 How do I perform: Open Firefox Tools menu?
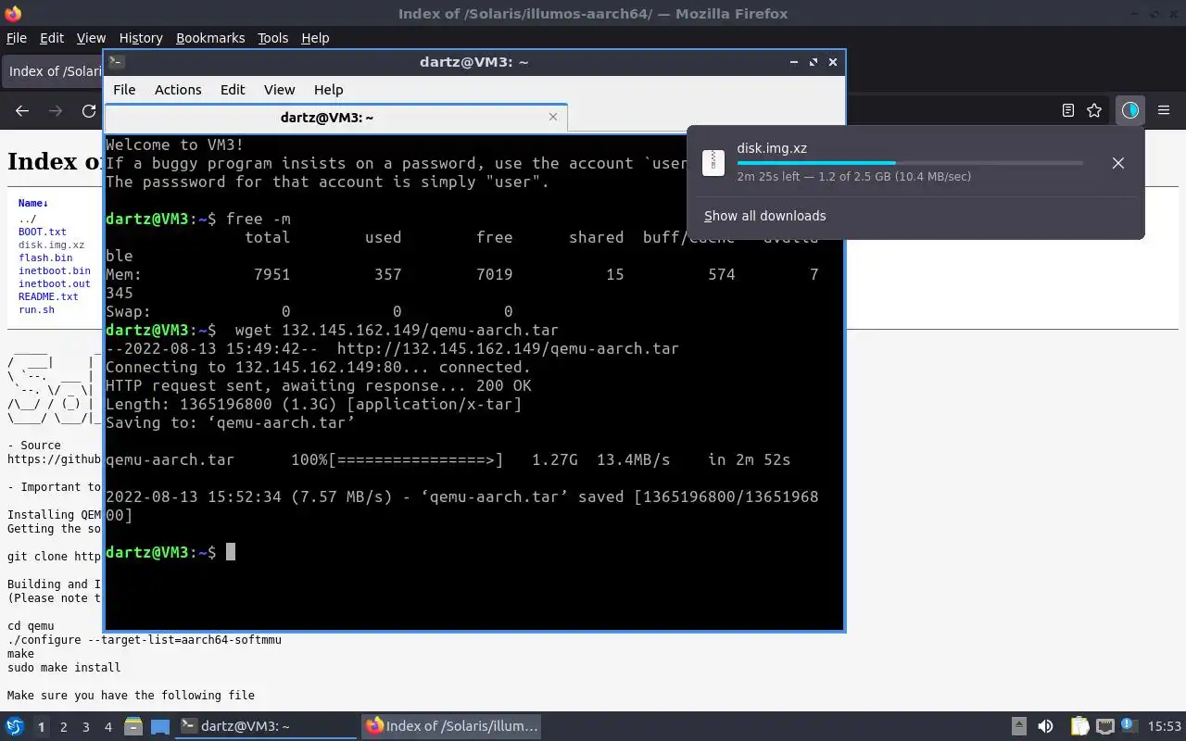[x=272, y=38]
